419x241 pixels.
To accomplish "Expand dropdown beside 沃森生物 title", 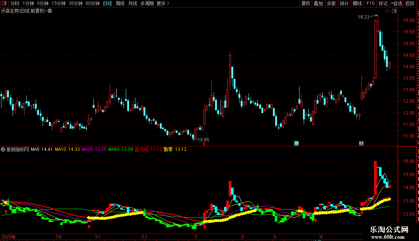I will click(50, 11).
